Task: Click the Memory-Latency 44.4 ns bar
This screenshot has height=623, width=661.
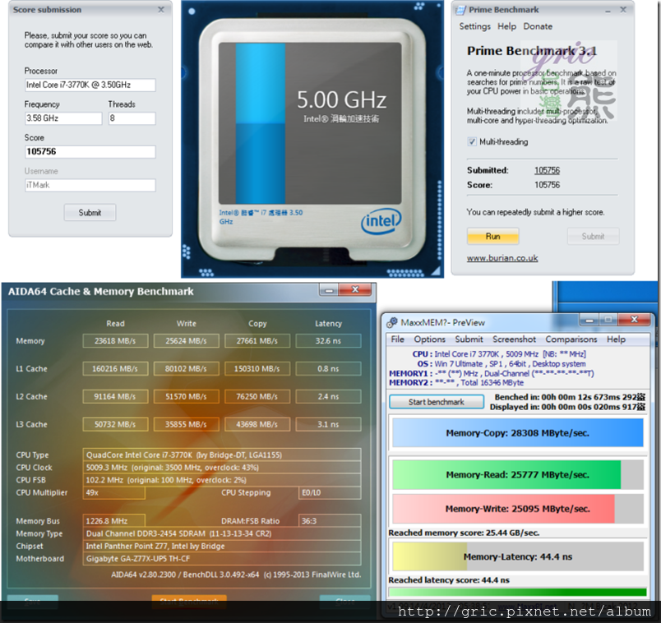Action: [x=518, y=556]
